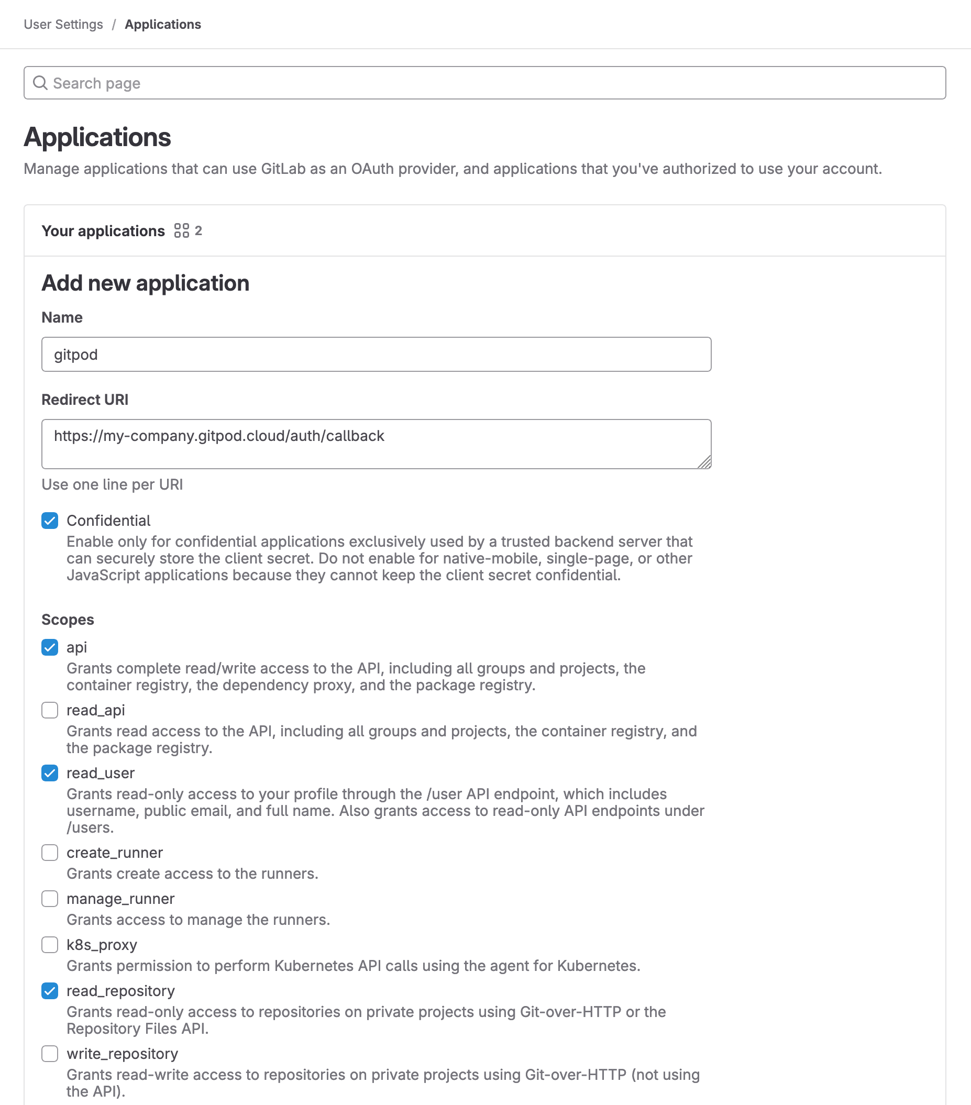Uncheck the read_user scope checkbox
The height and width of the screenshot is (1105, 971).
(x=50, y=773)
